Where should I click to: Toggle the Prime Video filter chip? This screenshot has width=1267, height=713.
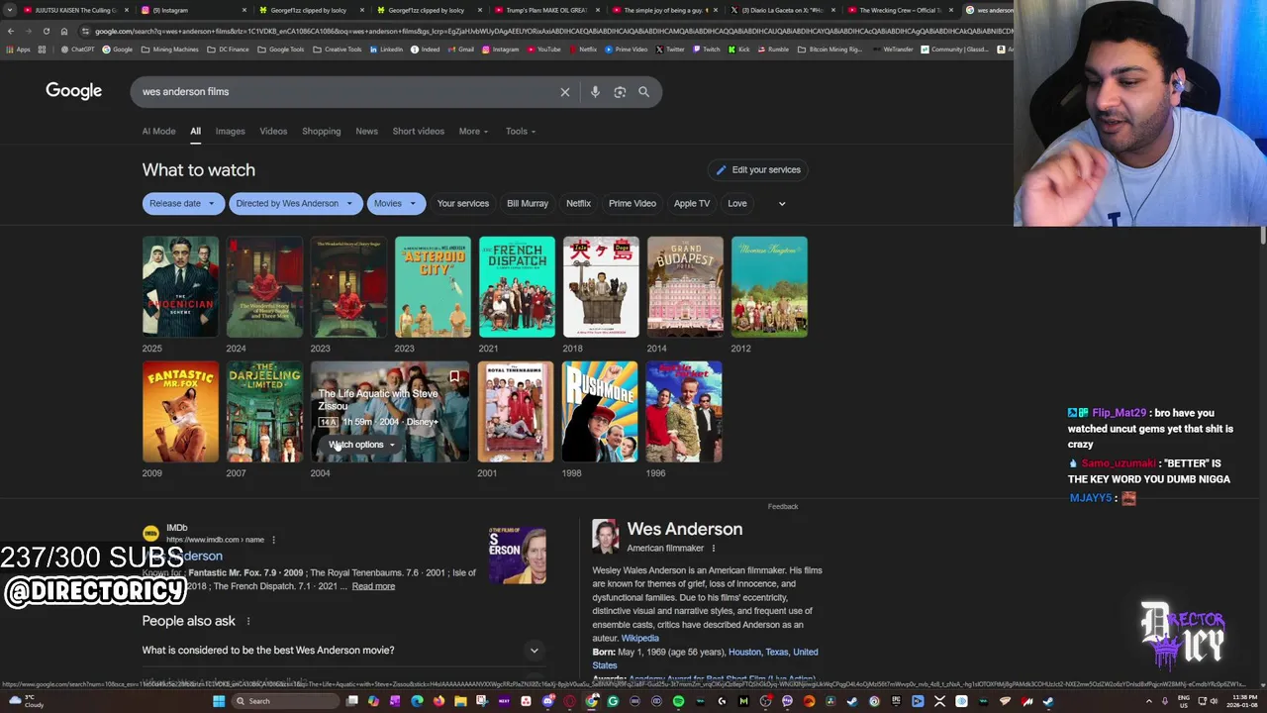coord(633,204)
